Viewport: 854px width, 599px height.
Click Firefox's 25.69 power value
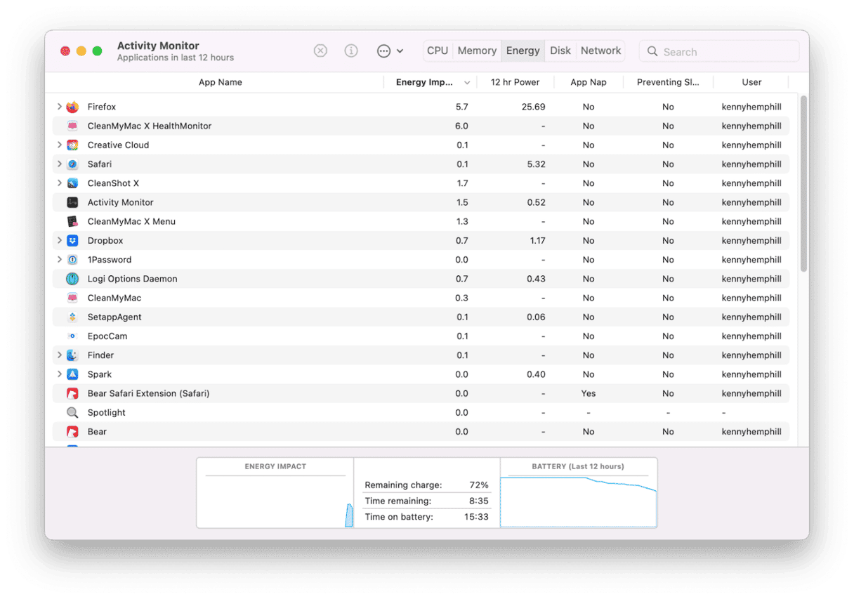[534, 107]
